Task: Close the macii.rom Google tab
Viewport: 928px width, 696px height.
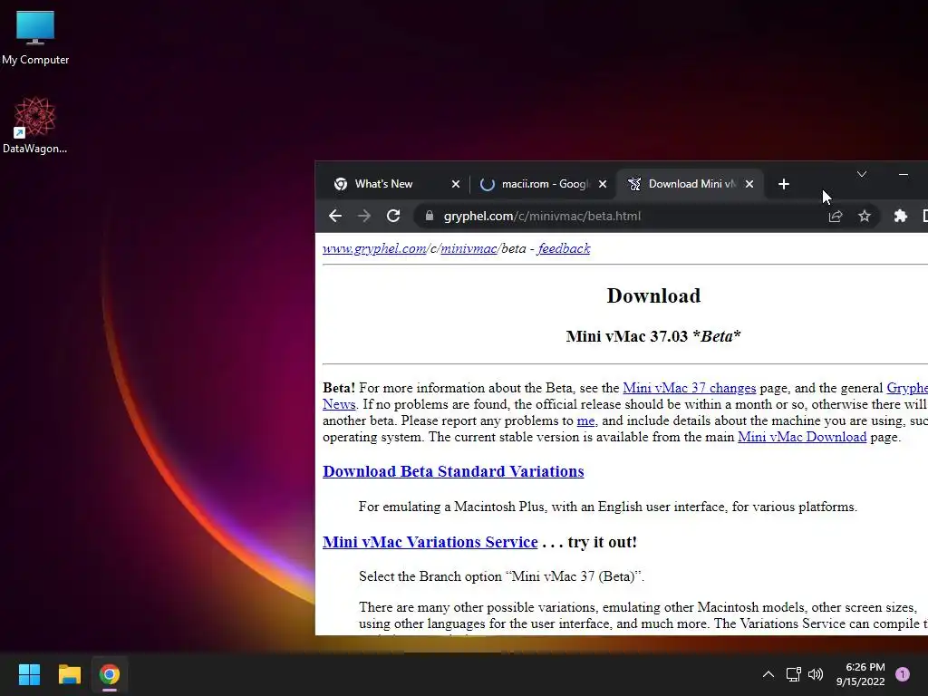Action: tap(603, 184)
